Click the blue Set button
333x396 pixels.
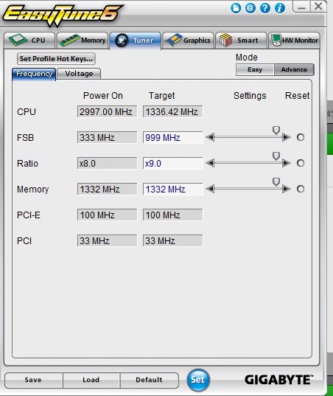pyautogui.click(x=198, y=380)
